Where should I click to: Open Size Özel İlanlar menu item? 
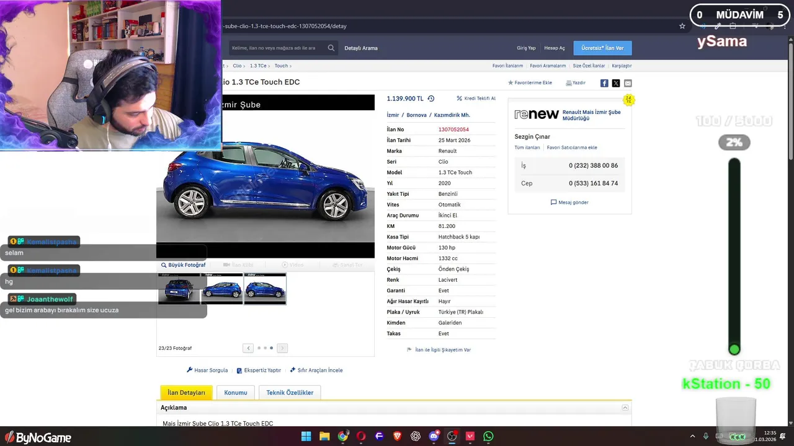(589, 66)
